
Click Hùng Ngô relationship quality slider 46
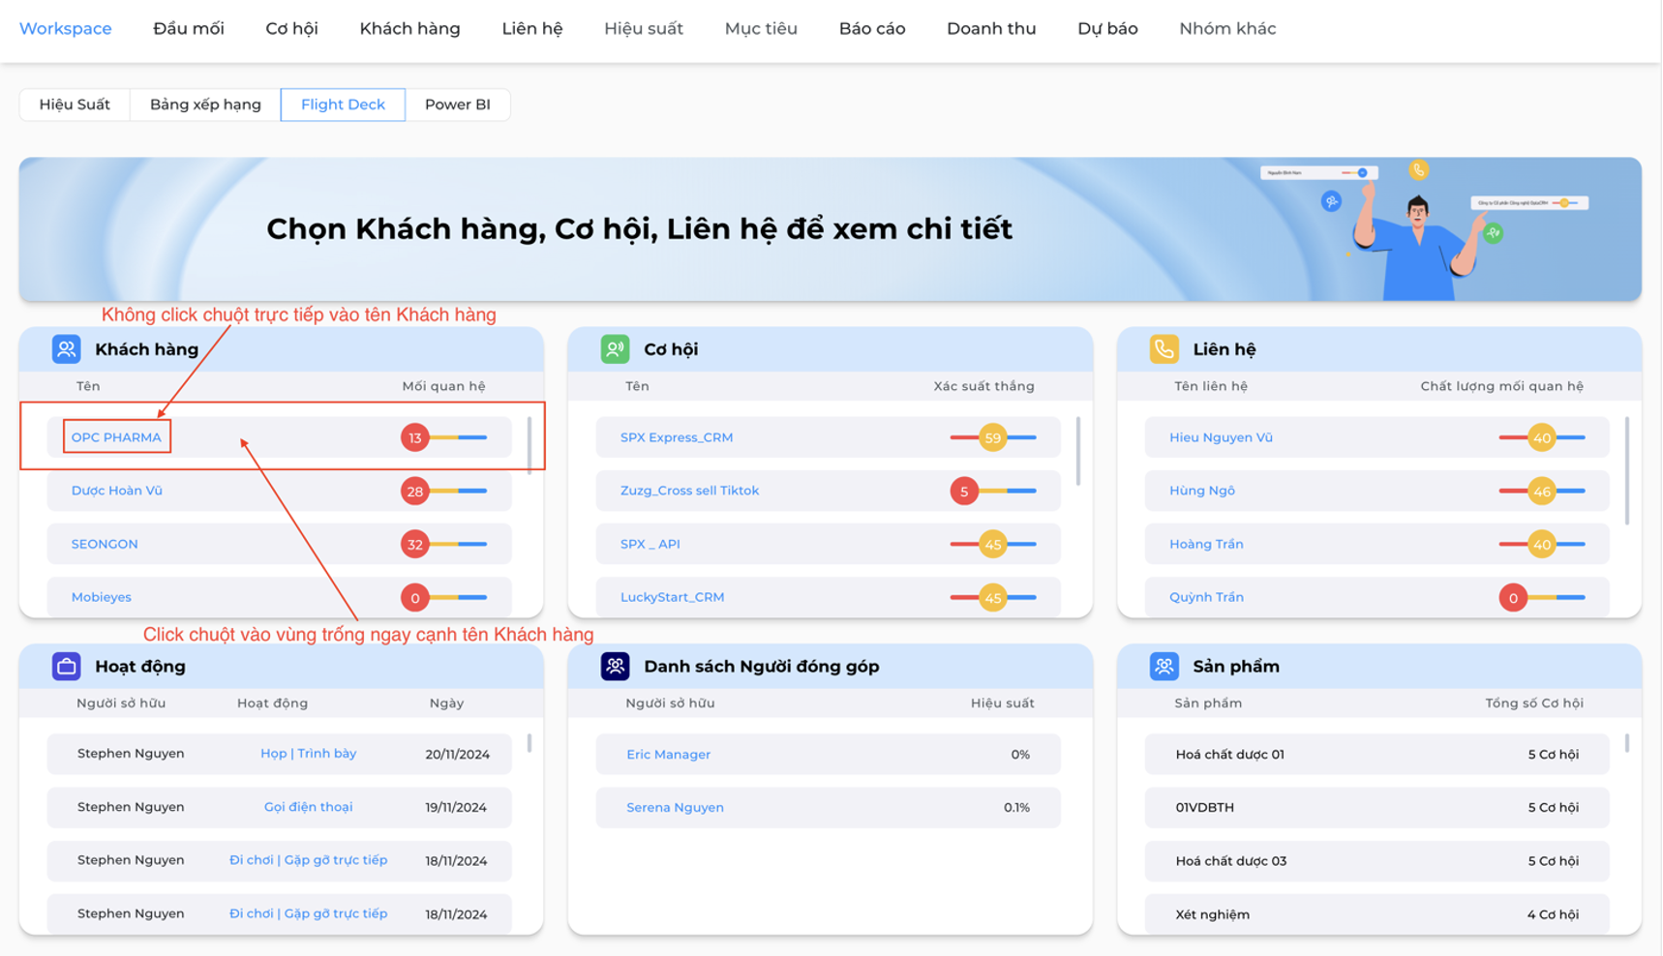point(1542,491)
